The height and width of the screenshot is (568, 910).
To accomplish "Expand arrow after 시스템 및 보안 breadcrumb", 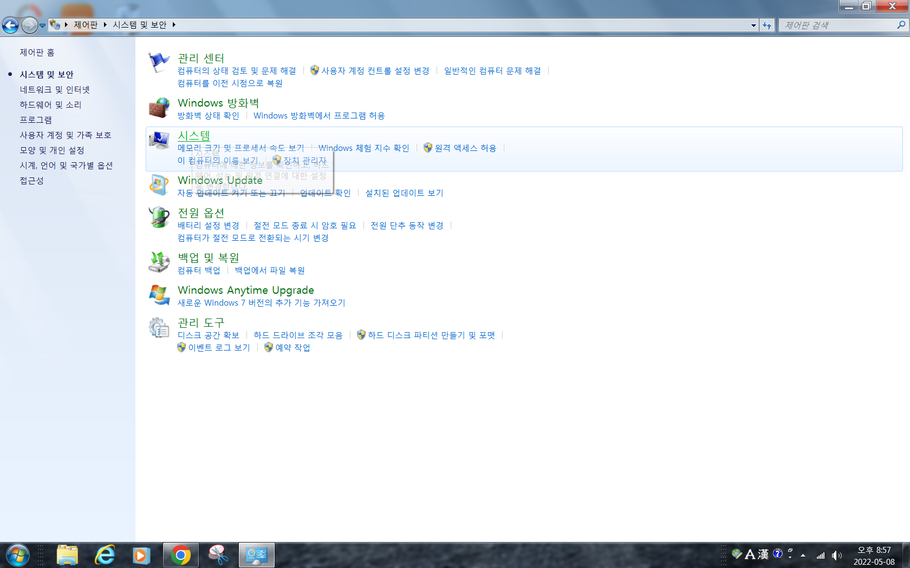I will 174,25.
